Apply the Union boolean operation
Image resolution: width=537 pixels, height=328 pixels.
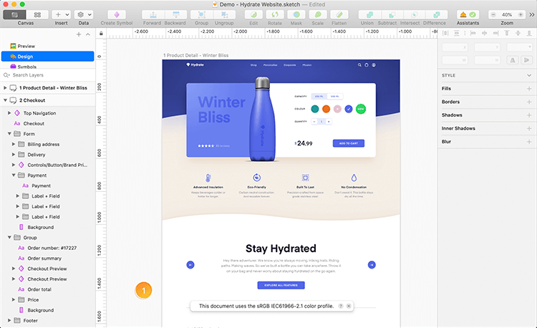(369, 15)
